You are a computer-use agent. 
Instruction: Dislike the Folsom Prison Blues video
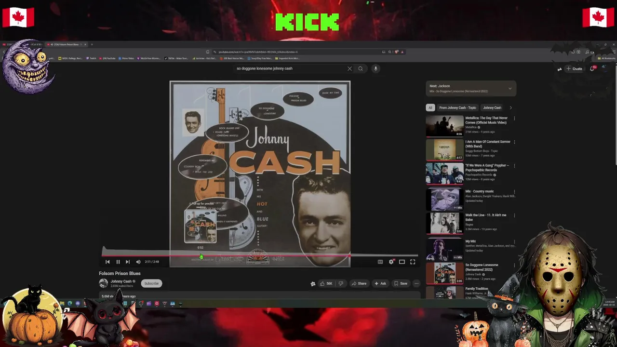coord(340,283)
